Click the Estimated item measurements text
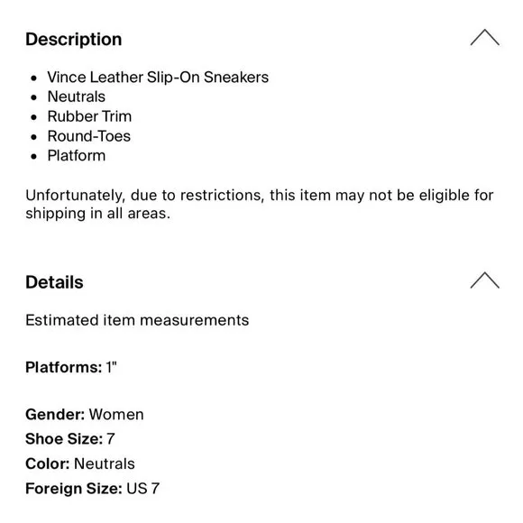The width and height of the screenshot is (523, 523). point(137,320)
